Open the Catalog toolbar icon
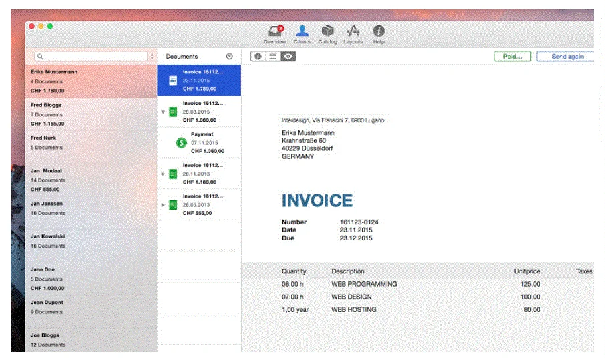 (x=327, y=35)
